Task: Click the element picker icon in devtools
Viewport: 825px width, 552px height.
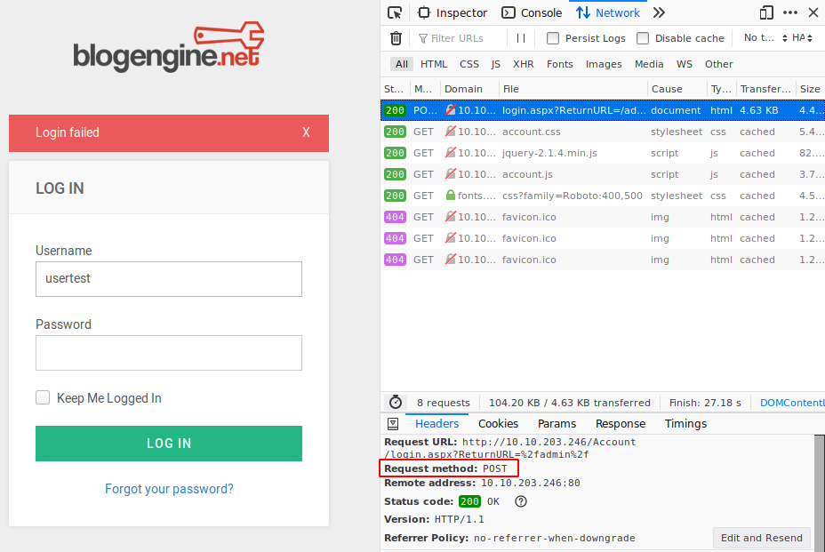Action: pos(396,12)
